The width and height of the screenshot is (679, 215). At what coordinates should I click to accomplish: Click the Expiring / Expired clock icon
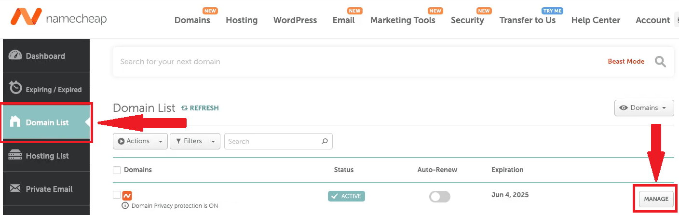(15, 88)
